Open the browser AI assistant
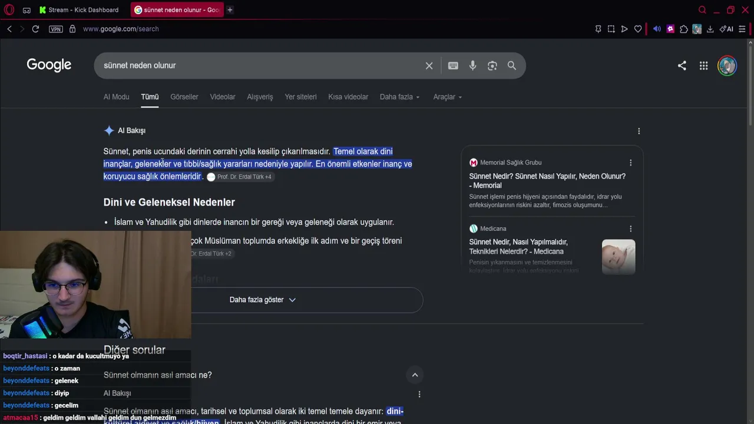Viewport: 754px width, 424px height. coord(726,29)
